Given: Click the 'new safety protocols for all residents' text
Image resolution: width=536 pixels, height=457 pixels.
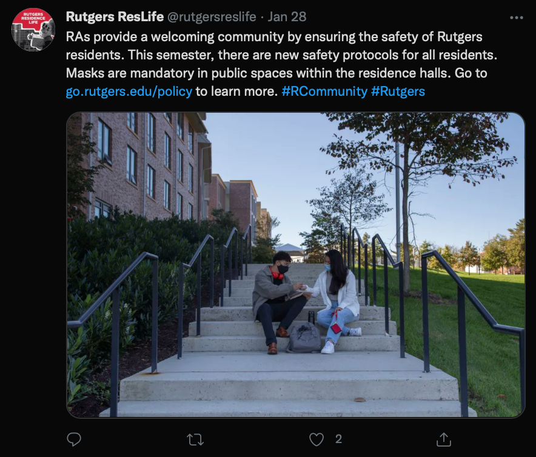Looking at the screenshot, I should 386,55.
